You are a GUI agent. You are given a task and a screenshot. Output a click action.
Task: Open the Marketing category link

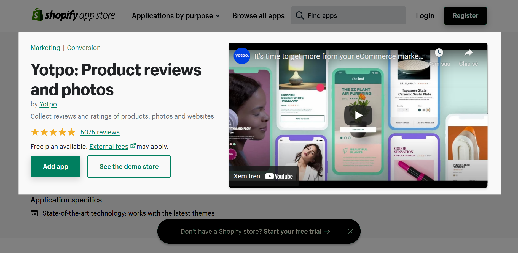point(45,48)
